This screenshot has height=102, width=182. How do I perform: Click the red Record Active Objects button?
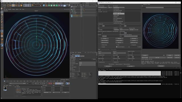tap(49, 83)
